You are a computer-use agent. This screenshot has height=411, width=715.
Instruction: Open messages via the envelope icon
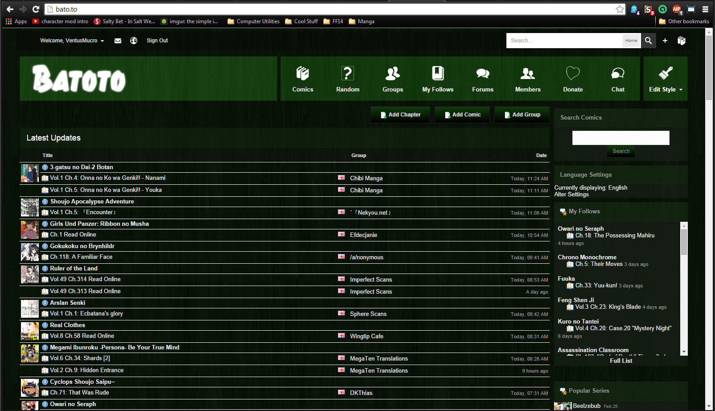pos(118,40)
